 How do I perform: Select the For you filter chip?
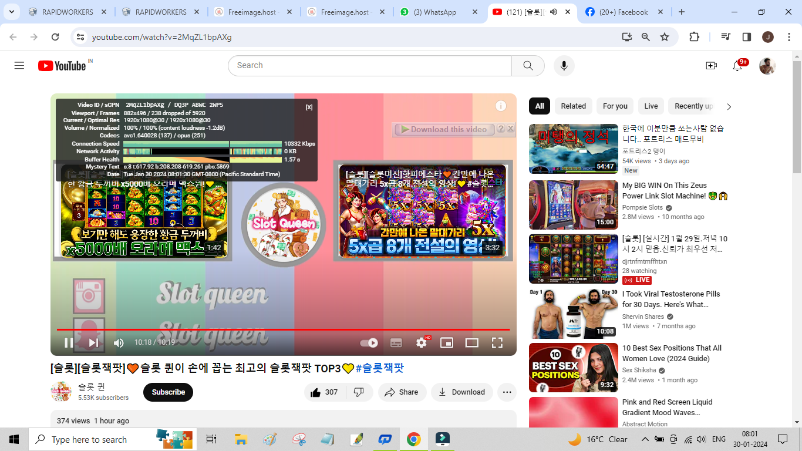615,106
